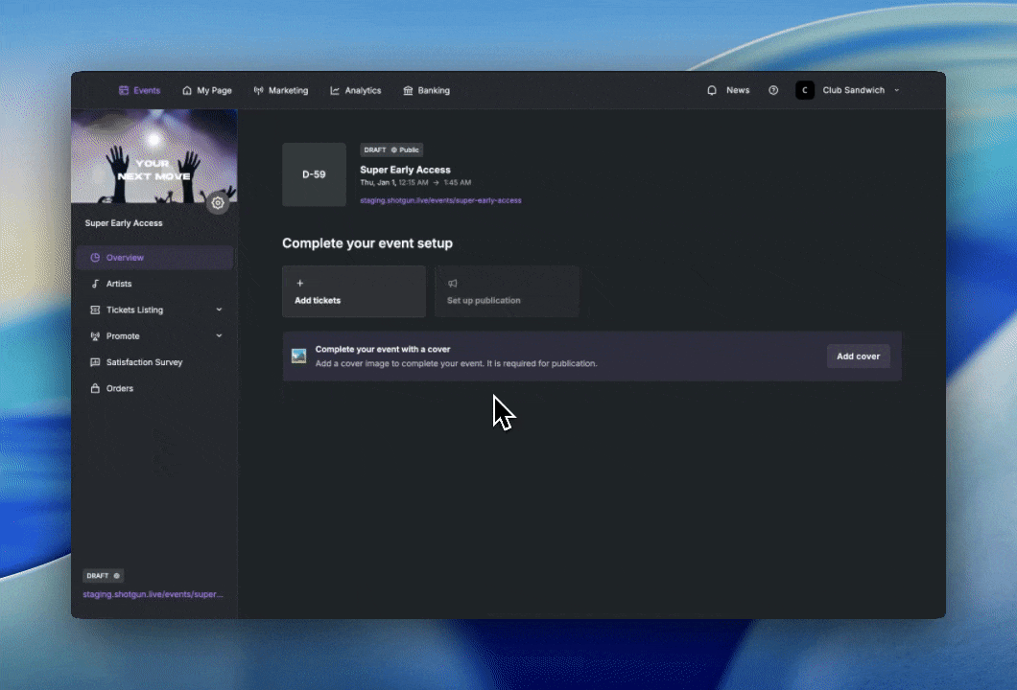Click the Analytics chart icon
Screen dimensions: 1017x690
click(x=335, y=91)
